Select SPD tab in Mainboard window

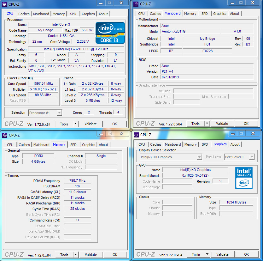[x=204, y=14]
